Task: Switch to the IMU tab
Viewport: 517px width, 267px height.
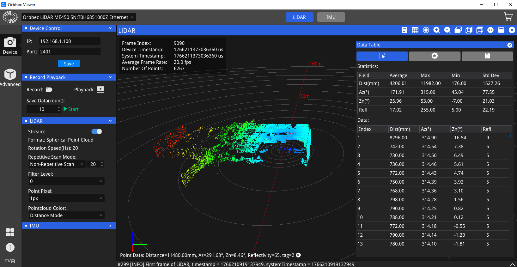Action: point(331,17)
